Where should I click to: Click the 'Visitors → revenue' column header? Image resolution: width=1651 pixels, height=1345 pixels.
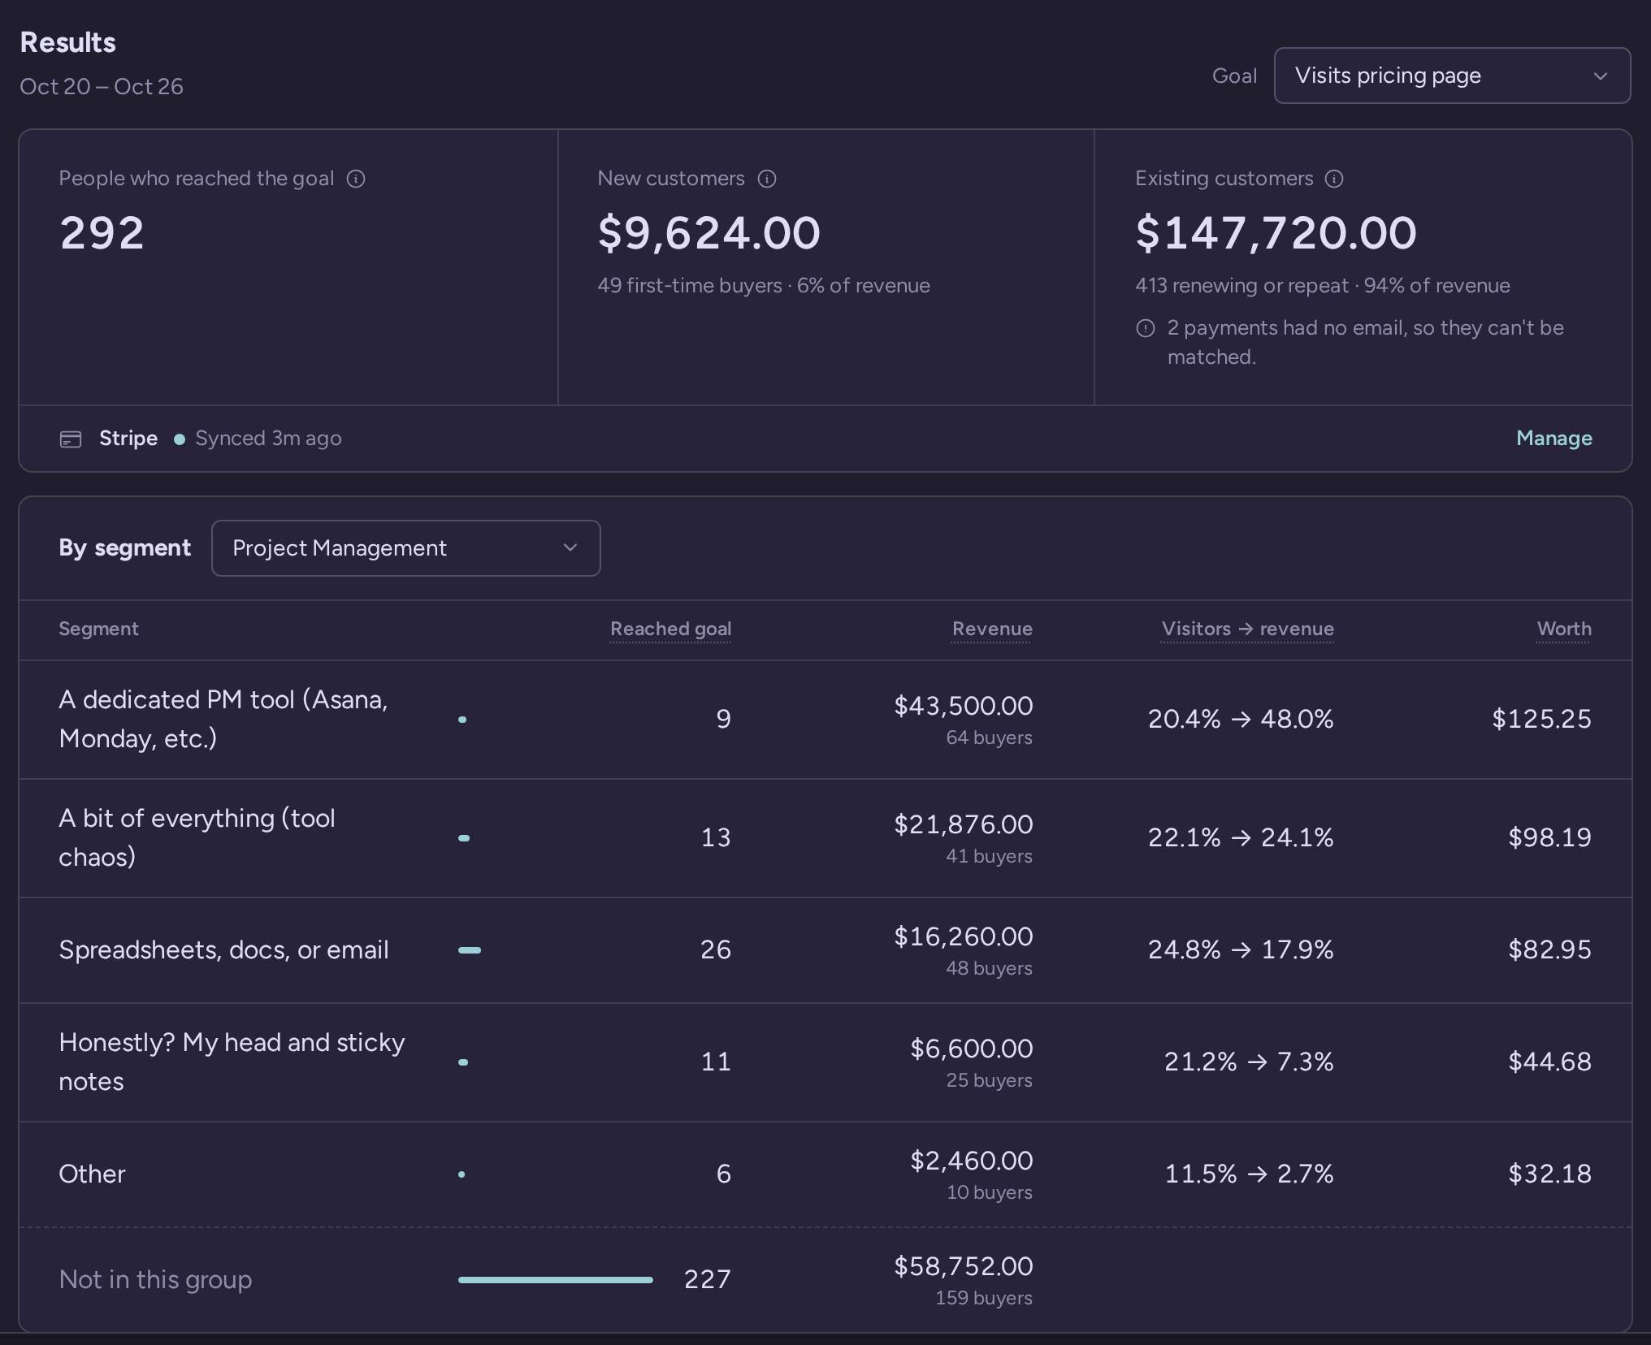point(1247,629)
